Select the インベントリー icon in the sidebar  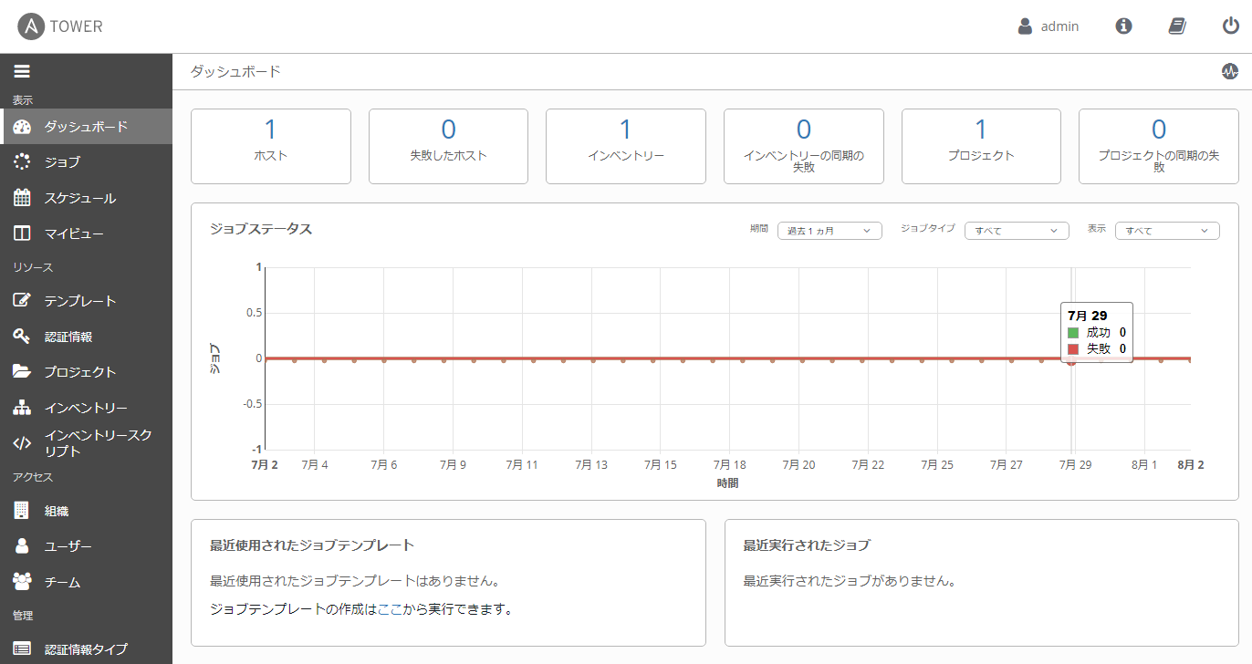(23, 407)
